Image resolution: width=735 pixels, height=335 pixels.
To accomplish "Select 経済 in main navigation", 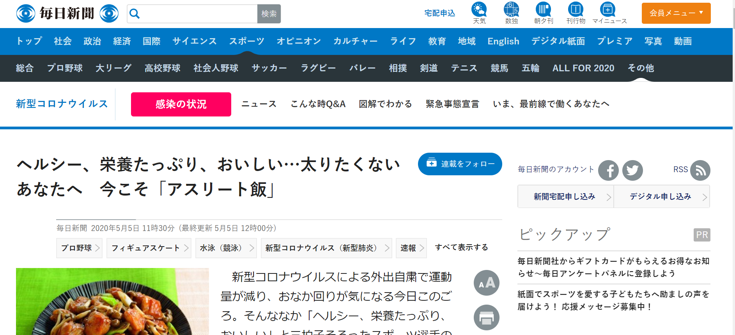I will tap(122, 41).
